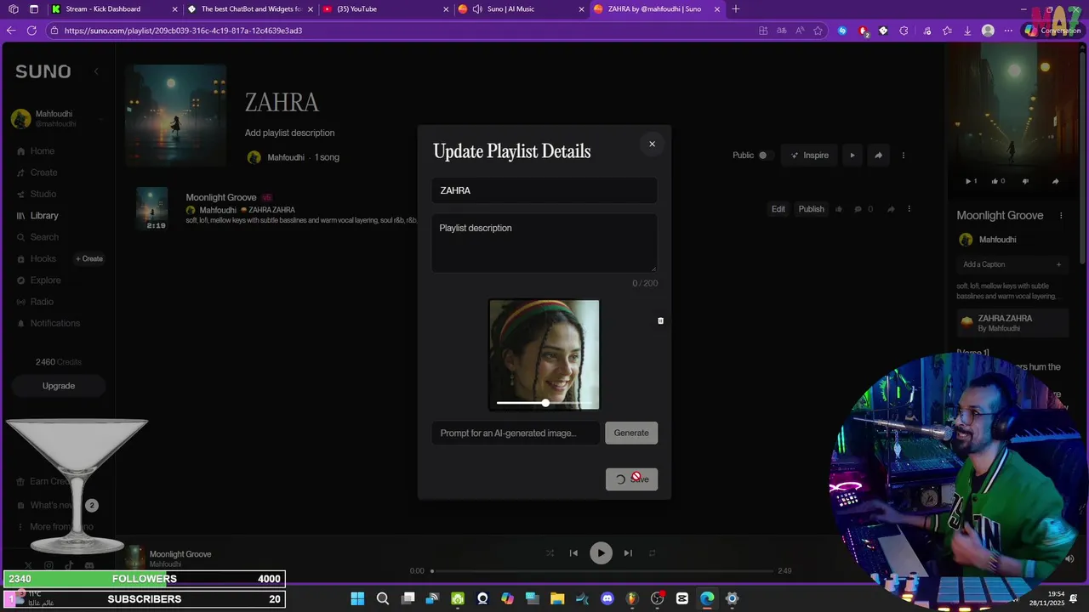Skip to the previous track in player

(x=573, y=553)
